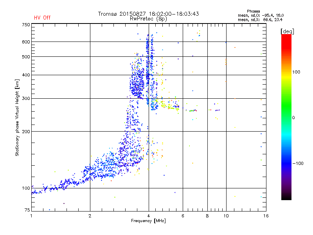The width and height of the screenshot is (313, 235).
Task: Click the y-axis '75' tick label
Action: point(27,210)
